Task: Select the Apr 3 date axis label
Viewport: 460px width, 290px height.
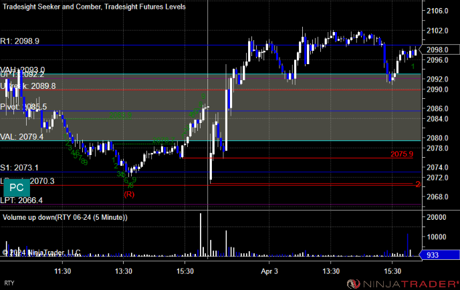Action: click(269, 271)
